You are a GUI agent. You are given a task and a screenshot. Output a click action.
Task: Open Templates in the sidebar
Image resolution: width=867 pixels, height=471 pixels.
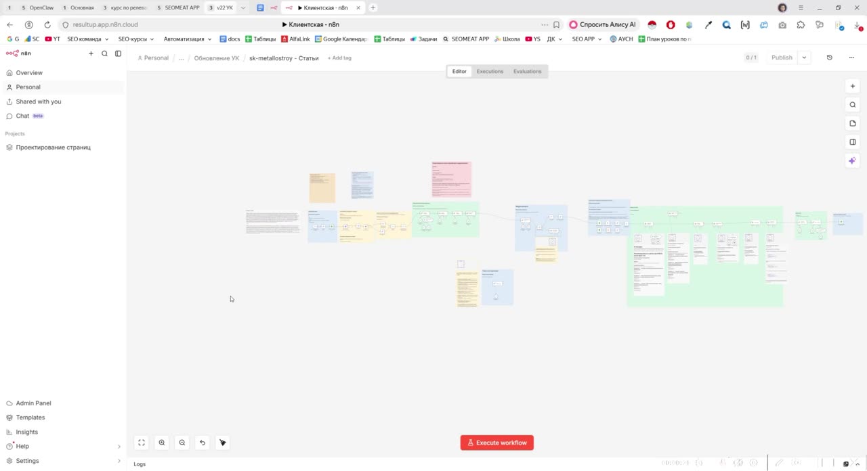[x=63, y=418]
